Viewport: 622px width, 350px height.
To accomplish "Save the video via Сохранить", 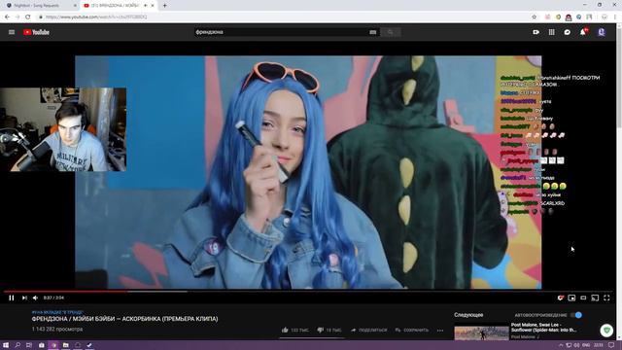I will [x=412, y=330].
